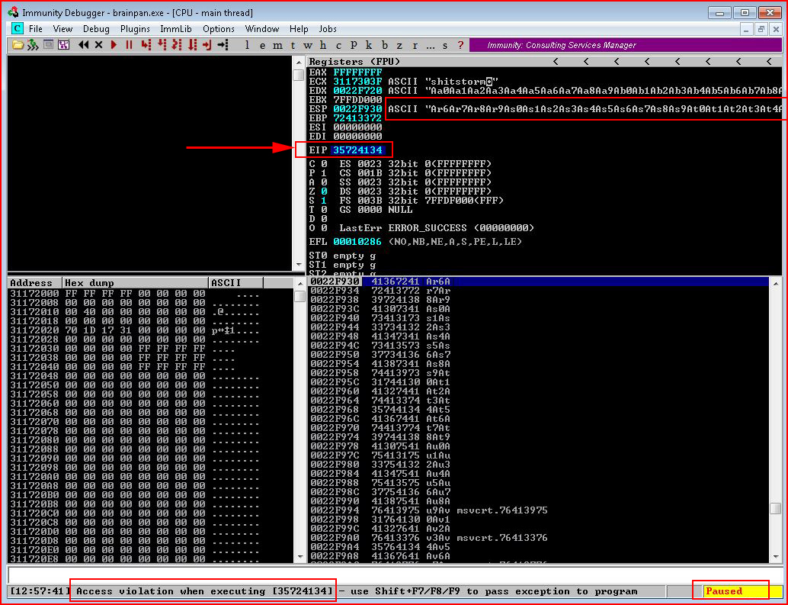The height and width of the screenshot is (605, 788).
Task: Click the attach to process icon
Action: click(x=33, y=45)
